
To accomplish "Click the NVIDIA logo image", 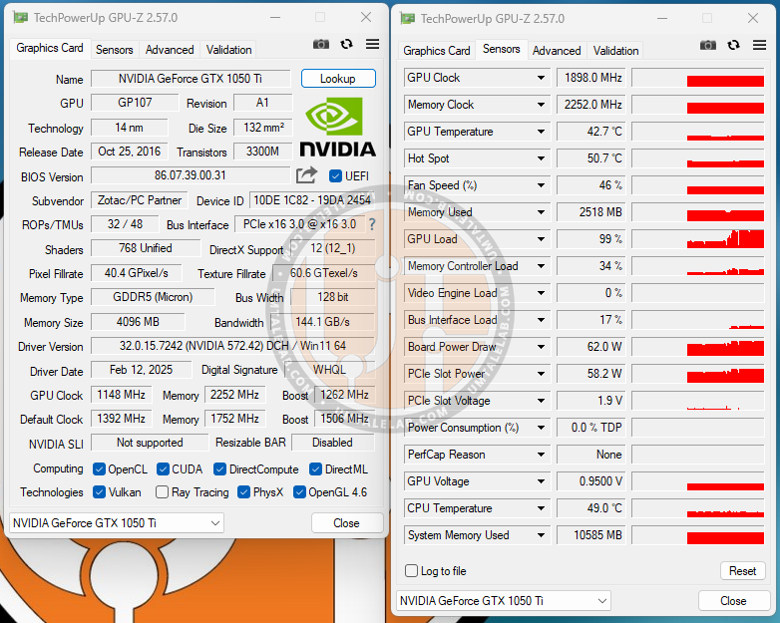I will pyautogui.click(x=337, y=128).
